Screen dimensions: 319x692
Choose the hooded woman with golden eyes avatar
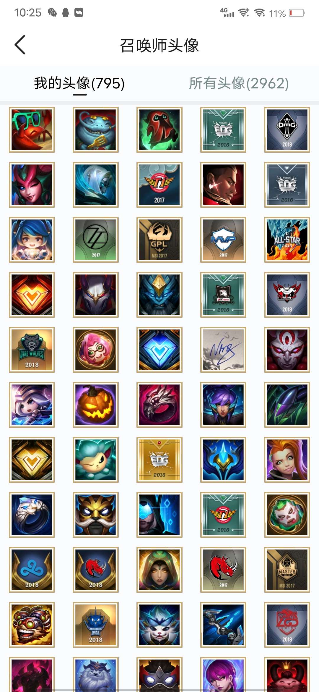coord(159,570)
